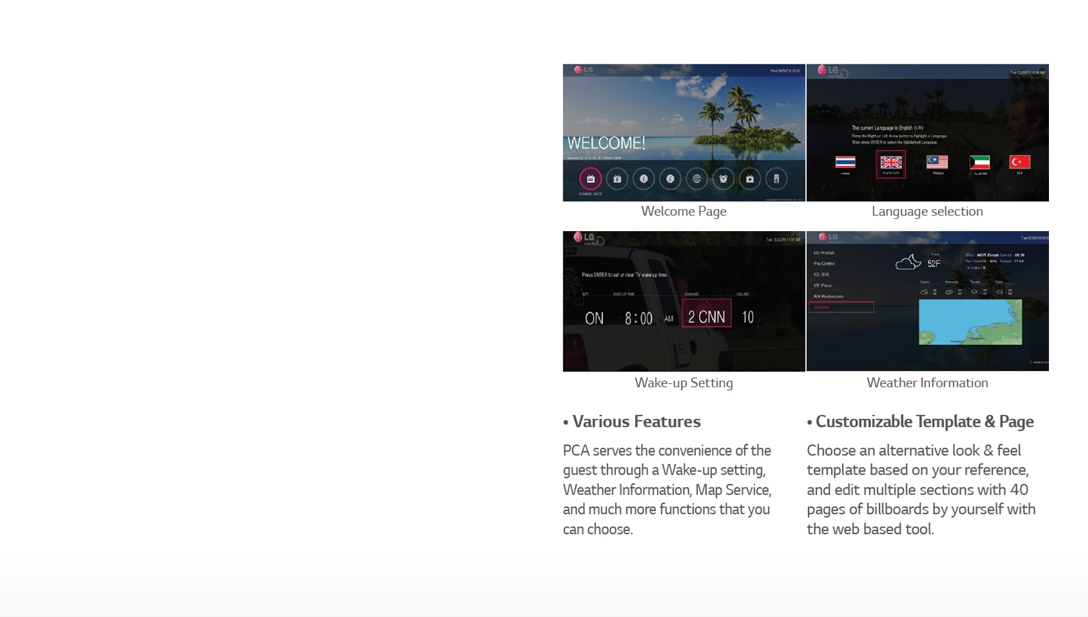The width and height of the screenshot is (1088, 617).
Task: Click the globe icon on the Welcome page
Action: (x=697, y=179)
